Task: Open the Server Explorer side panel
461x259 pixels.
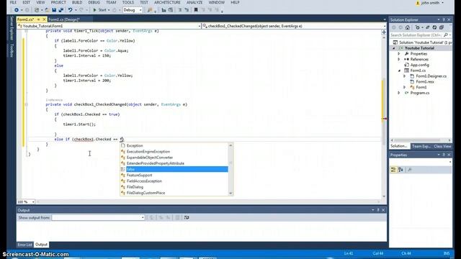Action: (12, 29)
